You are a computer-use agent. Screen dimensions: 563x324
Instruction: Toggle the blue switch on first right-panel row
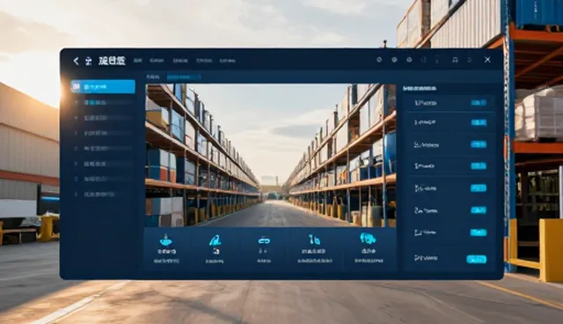point(479,103)
